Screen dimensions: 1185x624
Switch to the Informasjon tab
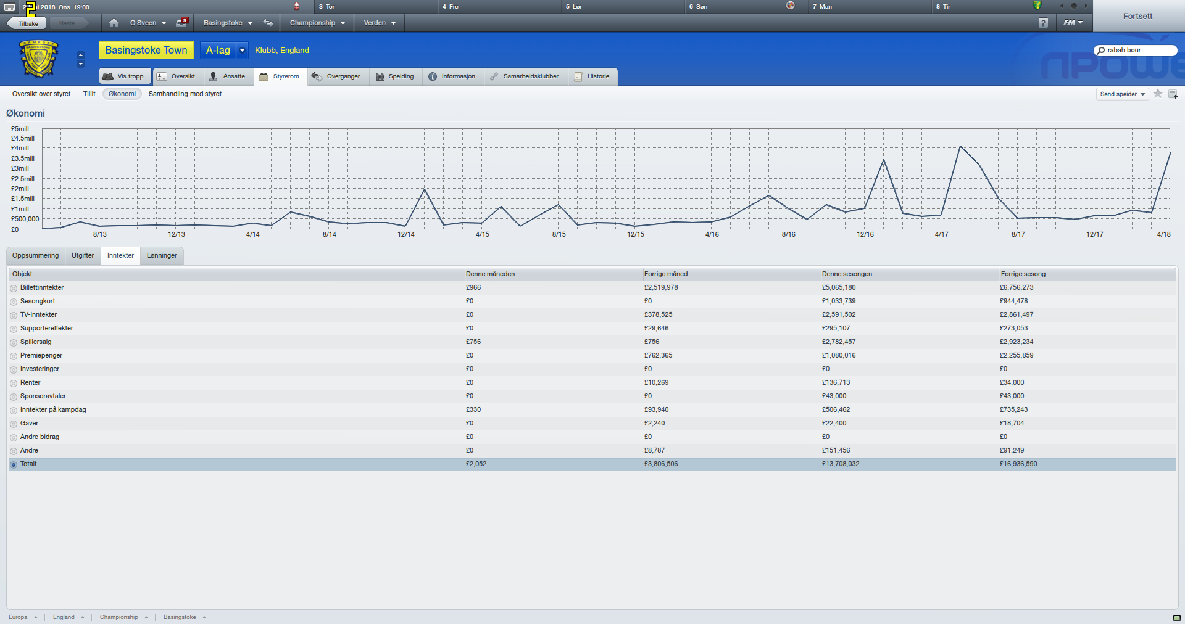pos(452,76)
